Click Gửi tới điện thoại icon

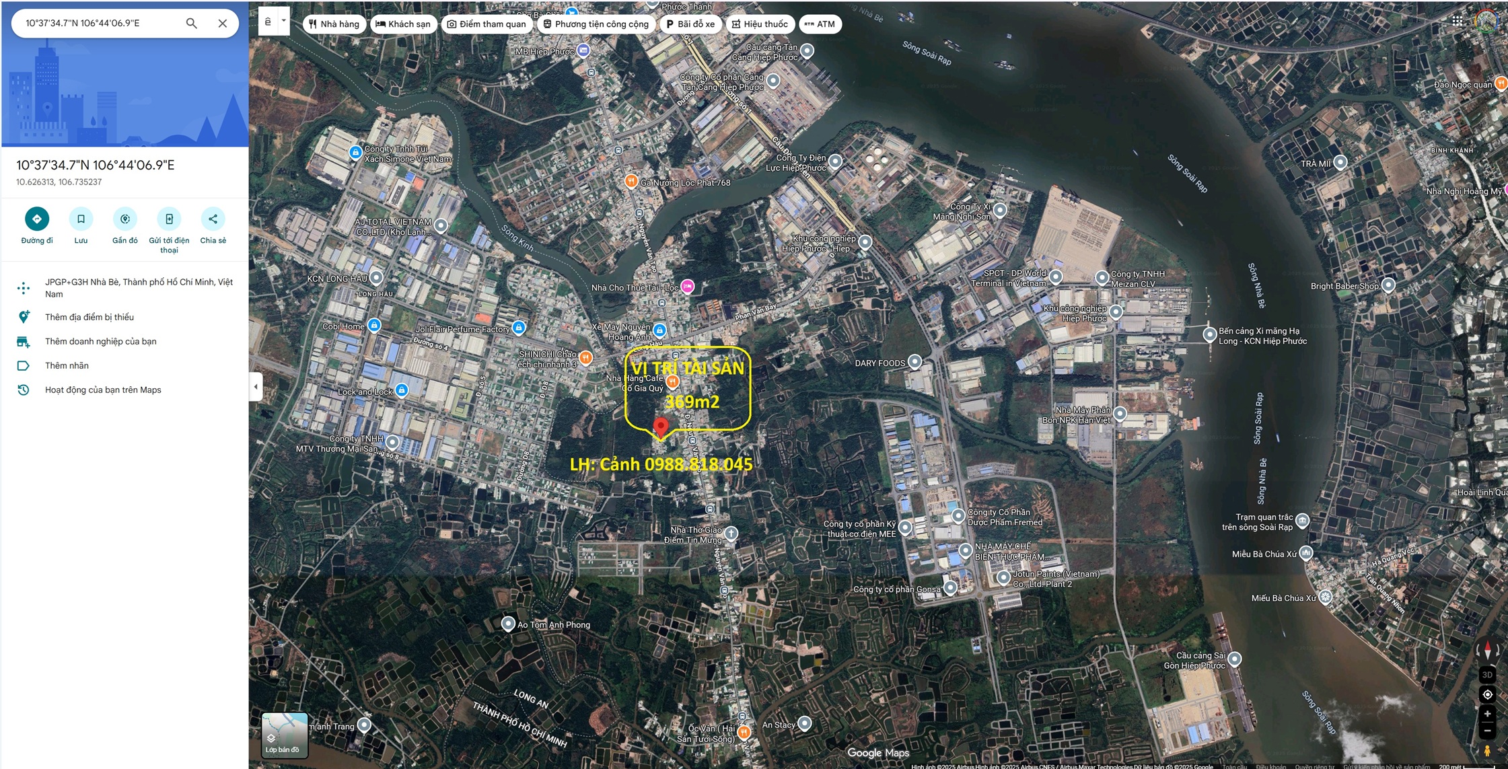(x=169, y=219)
